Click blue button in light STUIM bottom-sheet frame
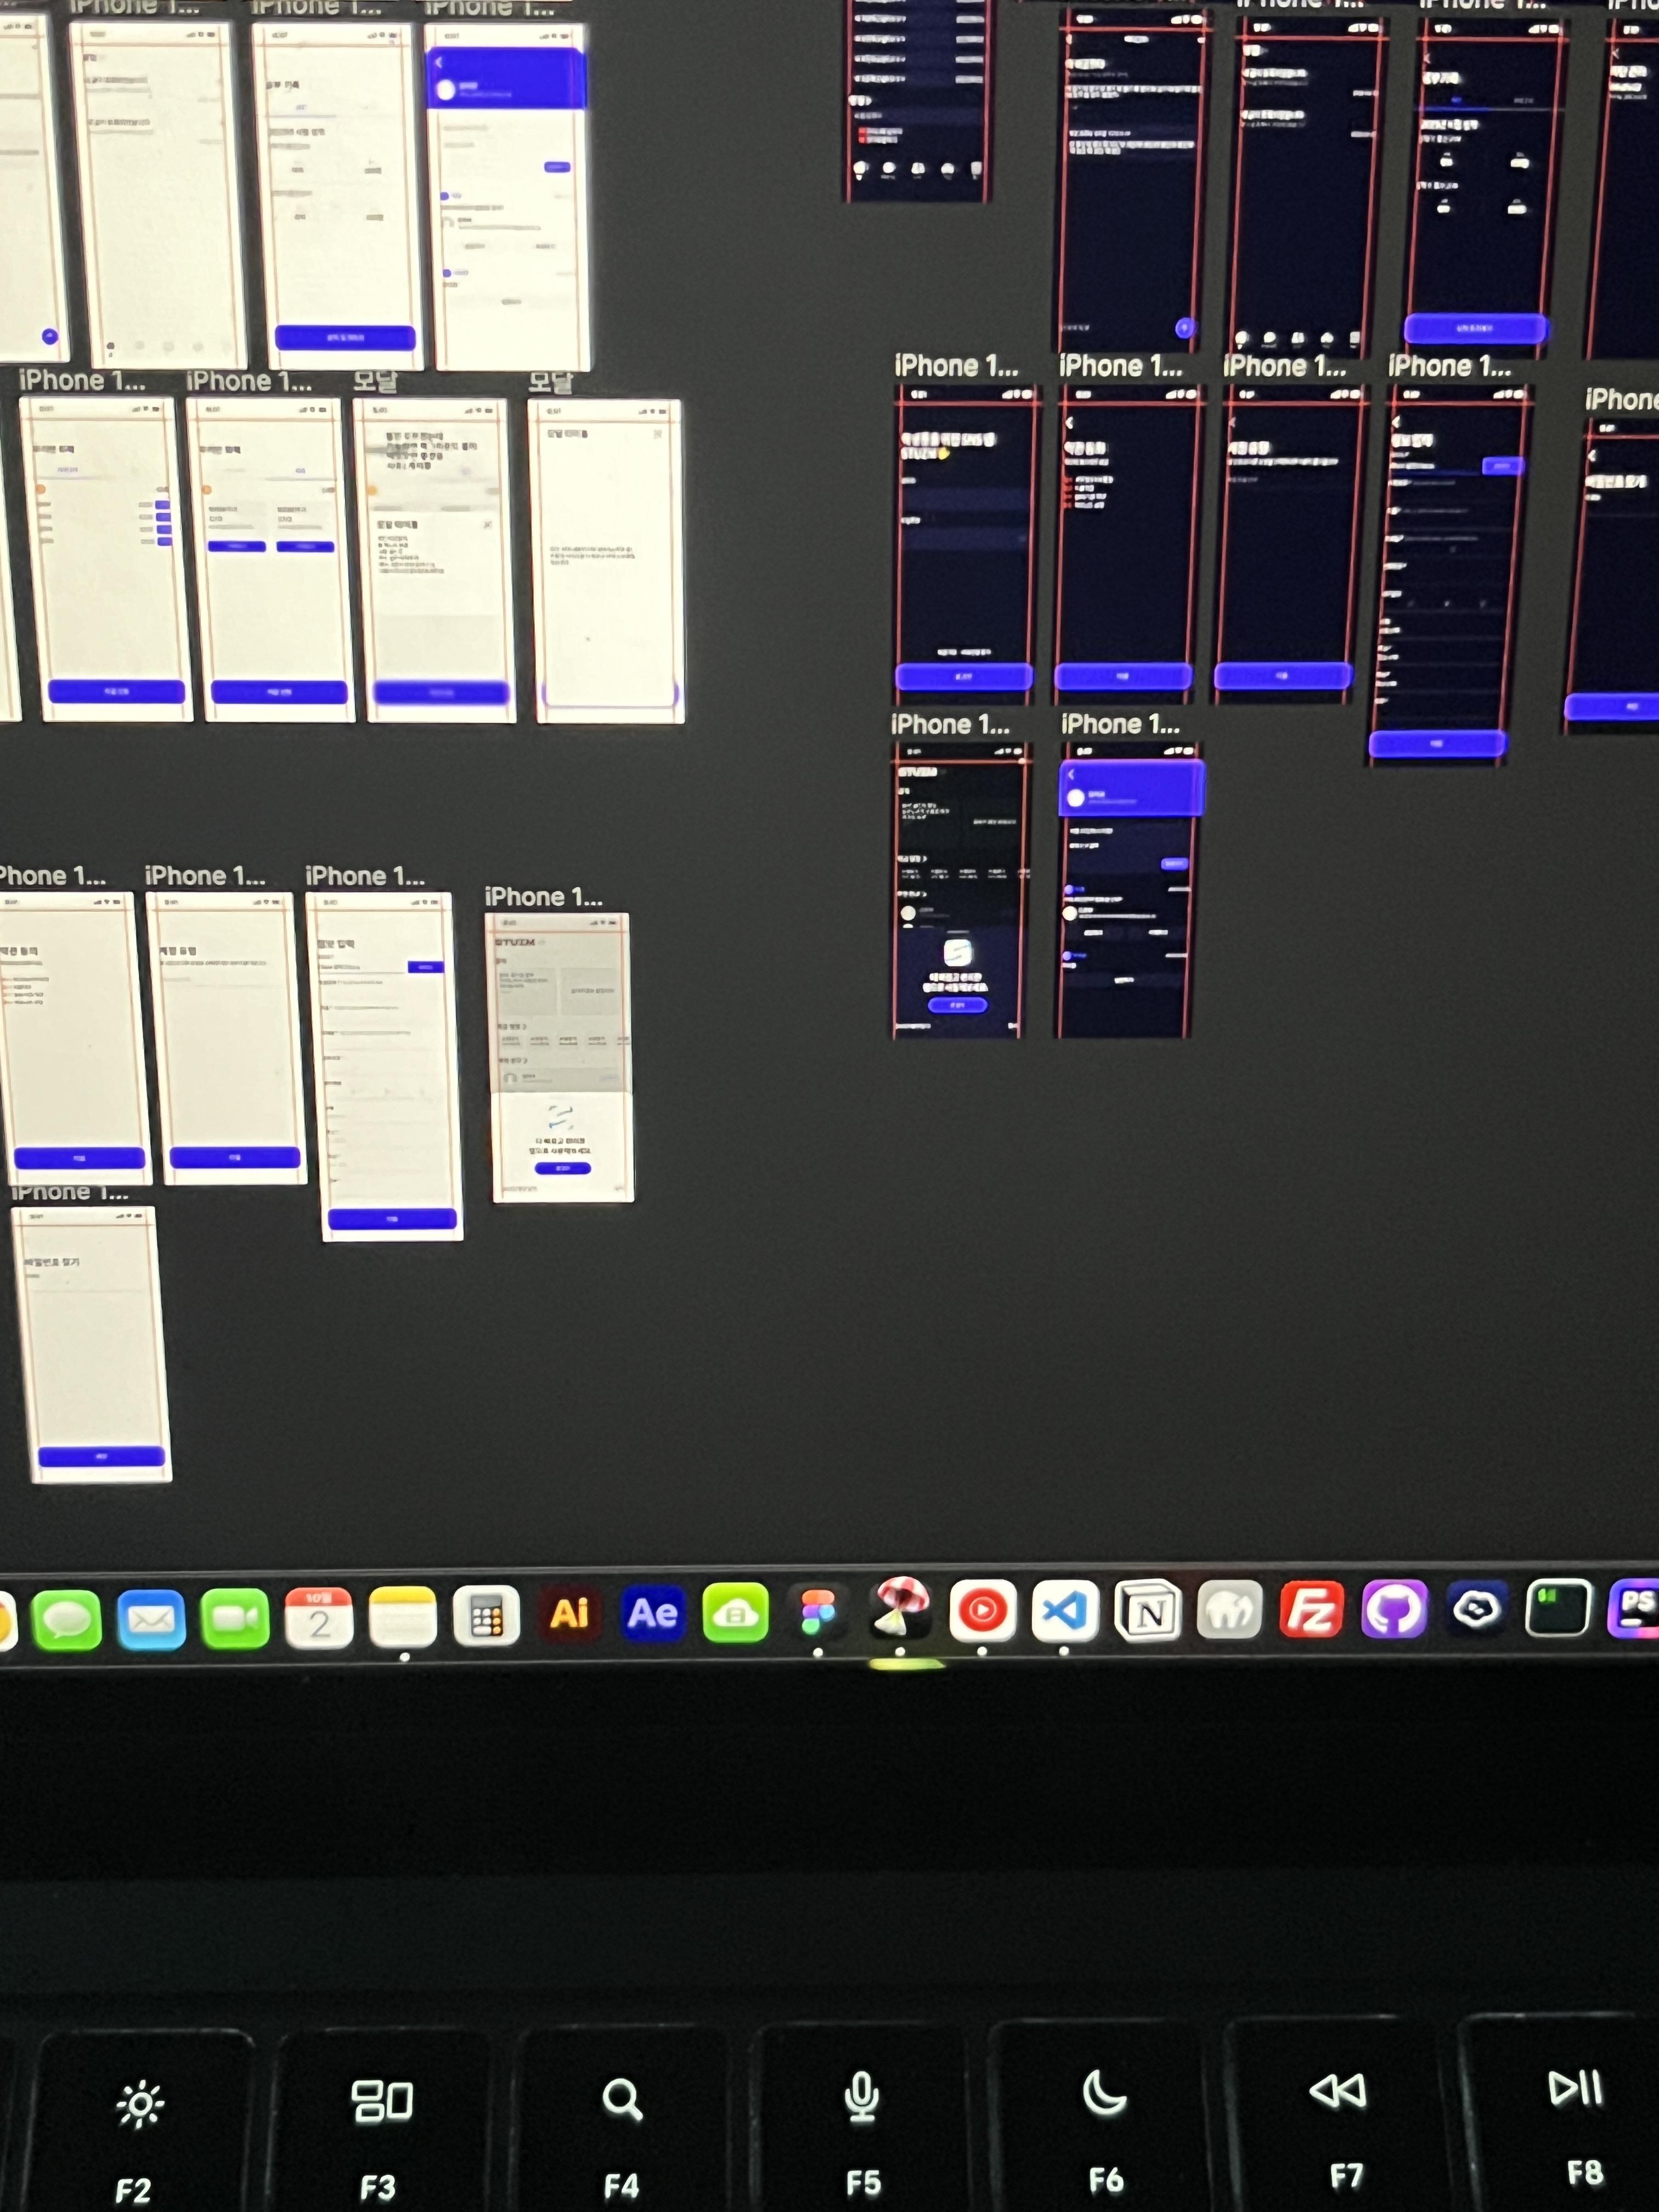 (x=562, y=1168)
